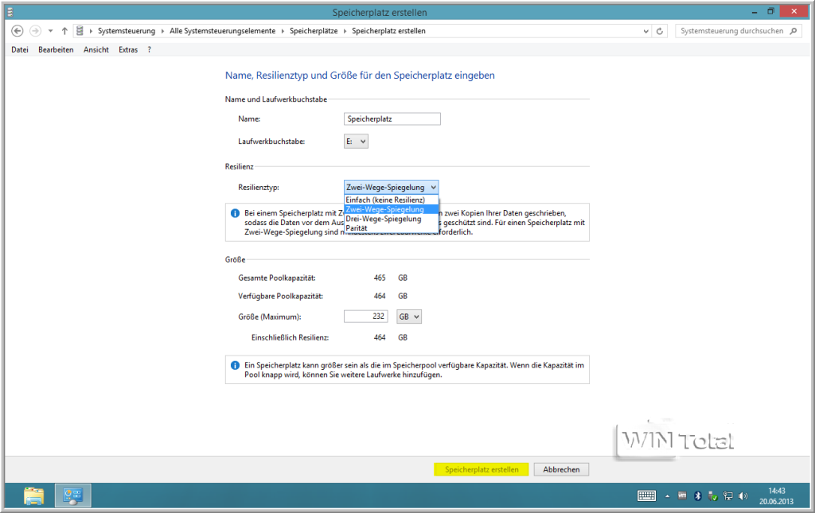Open Systemsteuerung breadcrumb

click(x=127, y=31)
